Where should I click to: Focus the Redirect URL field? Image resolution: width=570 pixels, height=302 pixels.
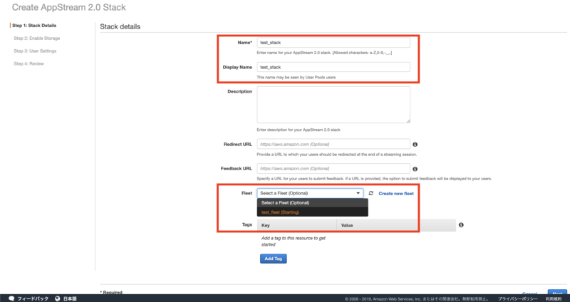tap(333, 145)
